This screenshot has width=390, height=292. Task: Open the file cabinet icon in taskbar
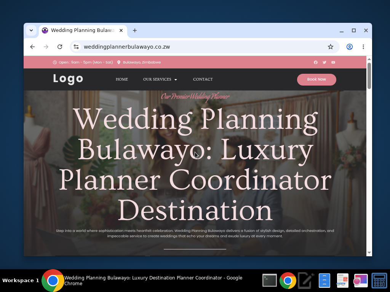coord(324,281)
